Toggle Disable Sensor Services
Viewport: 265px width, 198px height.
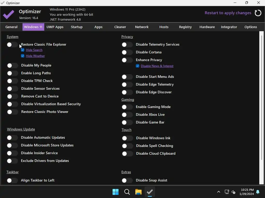[12, 89]
